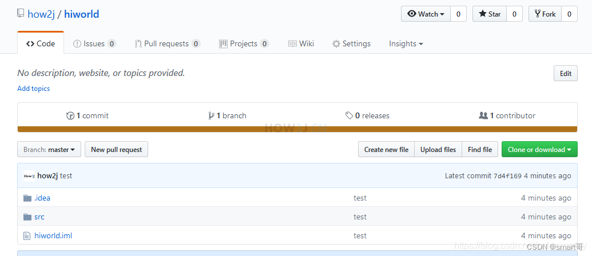Click the Watch count showing 0
Image resolution: width=592 pixels, height=256 pixels.
tap(458, 14)
